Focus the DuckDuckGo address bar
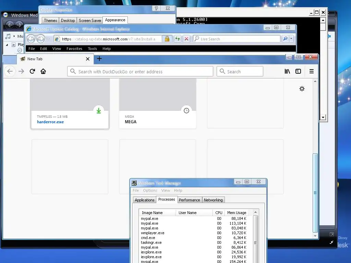This screenshot has height=263, width=351. [x=140, y=72]
